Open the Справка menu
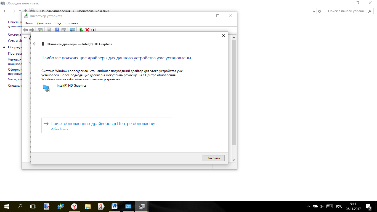The width and height of the screenshot is (377, 212). [72, 23]
